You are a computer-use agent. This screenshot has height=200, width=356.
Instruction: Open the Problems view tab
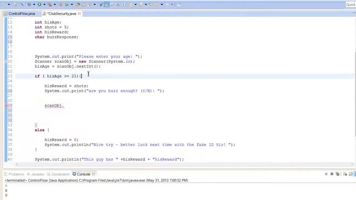pyautogui.click(x=14, y=174)
